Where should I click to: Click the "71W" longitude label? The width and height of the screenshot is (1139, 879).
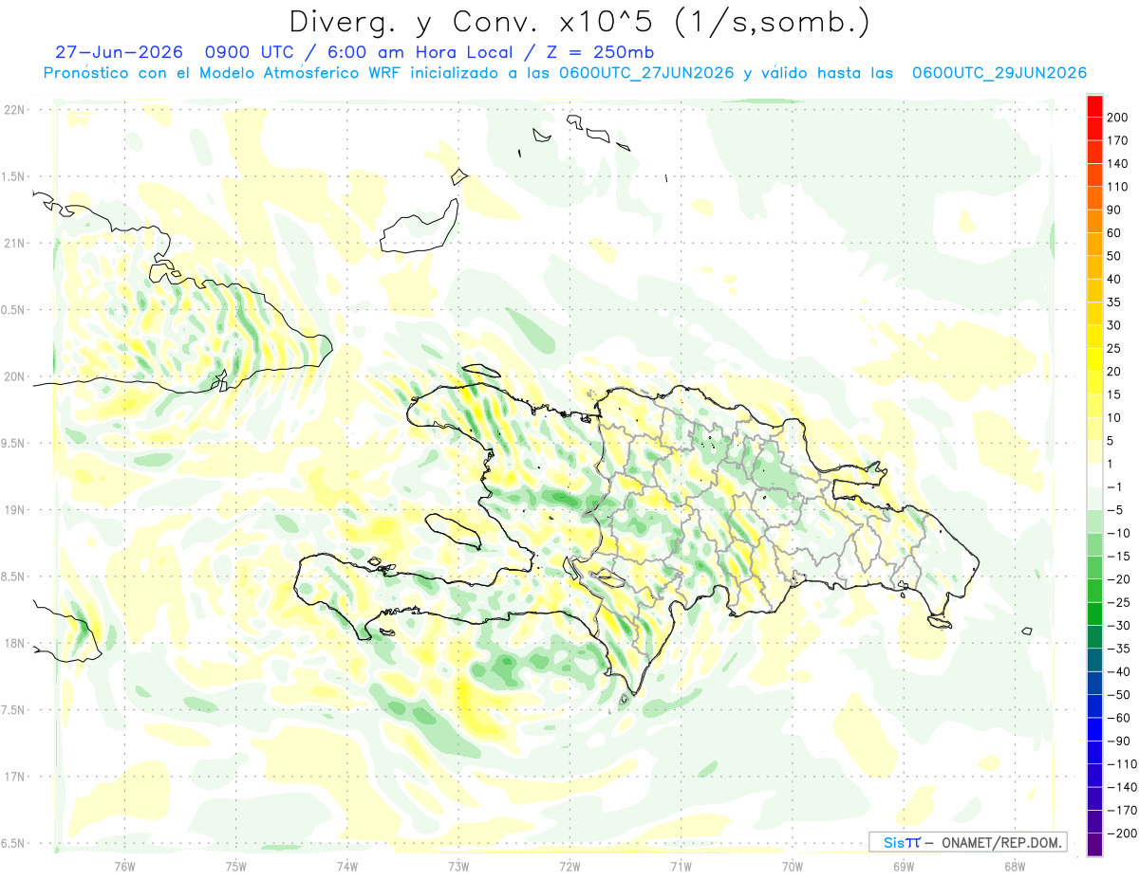pos(681,867)
